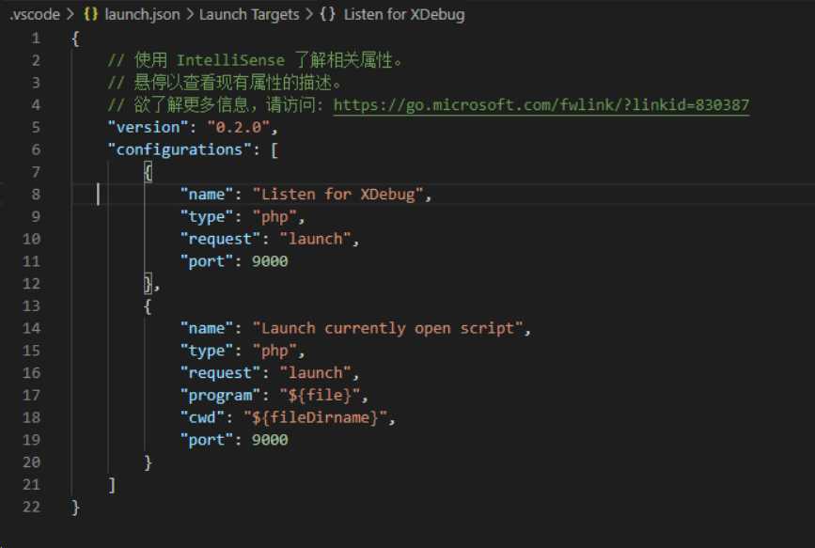Screen dimensions: 815x548
Task: Select the launch.json breadcrumb item
Action: click(x=142, y=14)
